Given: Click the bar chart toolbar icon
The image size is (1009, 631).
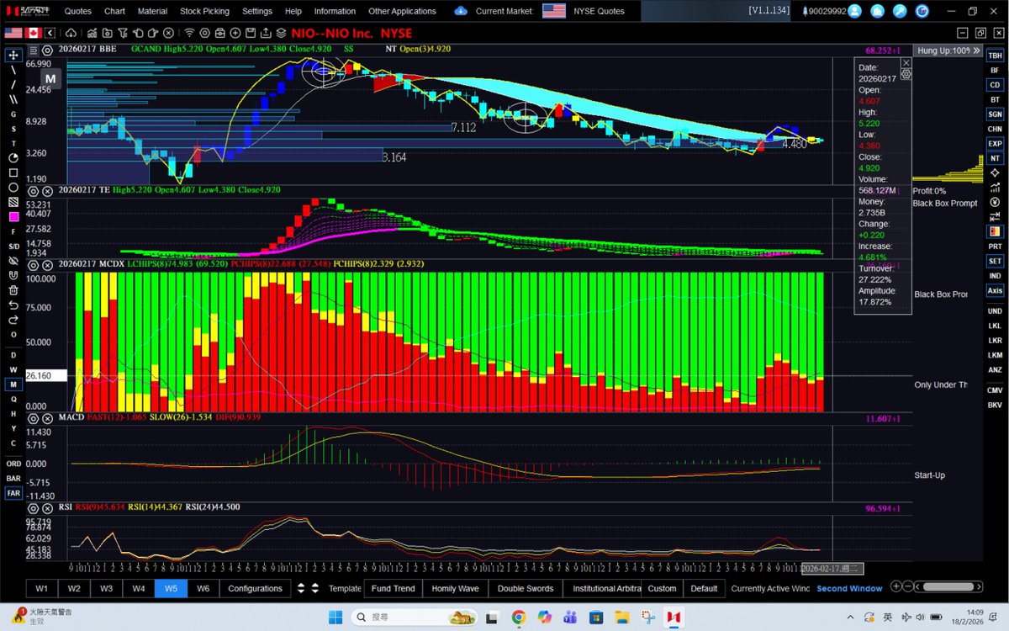Looking at the screenshot, I should coord(92,33).
